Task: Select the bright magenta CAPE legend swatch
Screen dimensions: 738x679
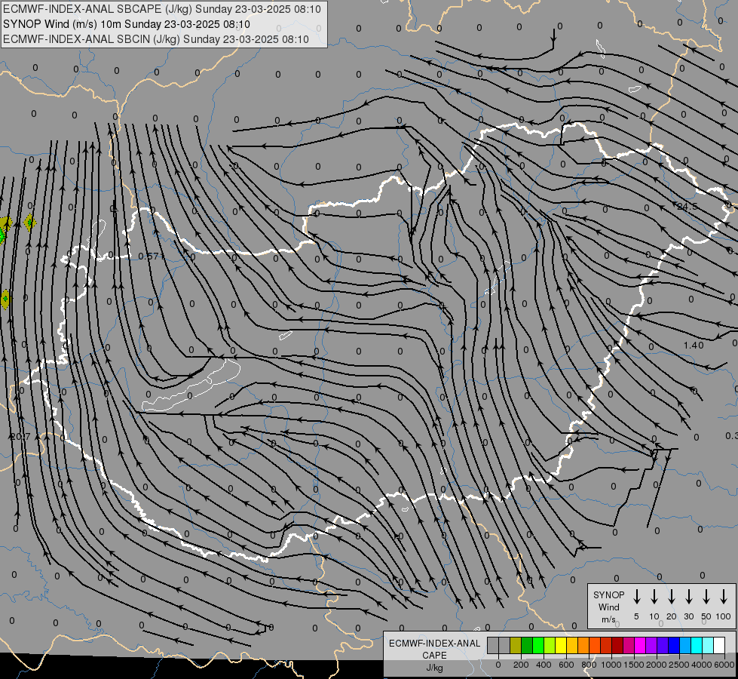Action: click(x=640, y=645)
